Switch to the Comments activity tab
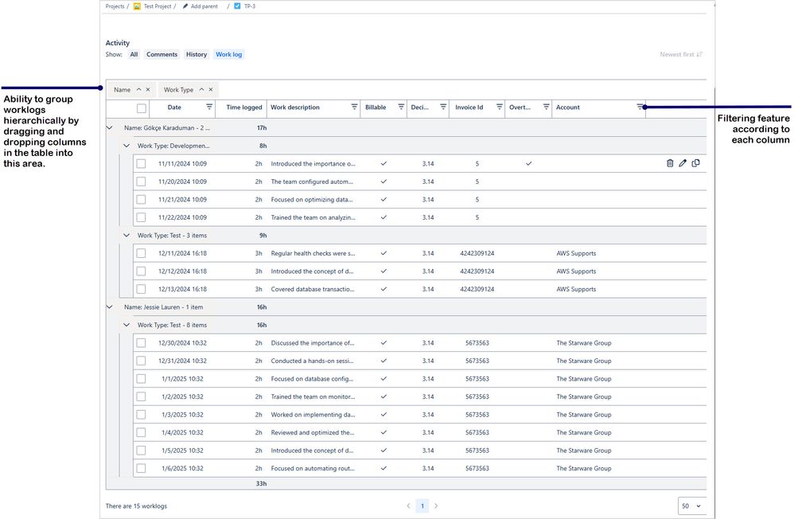 coord(162,55)
